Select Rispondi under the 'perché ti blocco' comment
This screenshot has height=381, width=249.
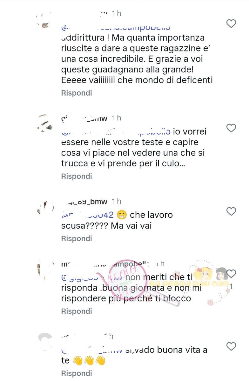coord(77,311)
